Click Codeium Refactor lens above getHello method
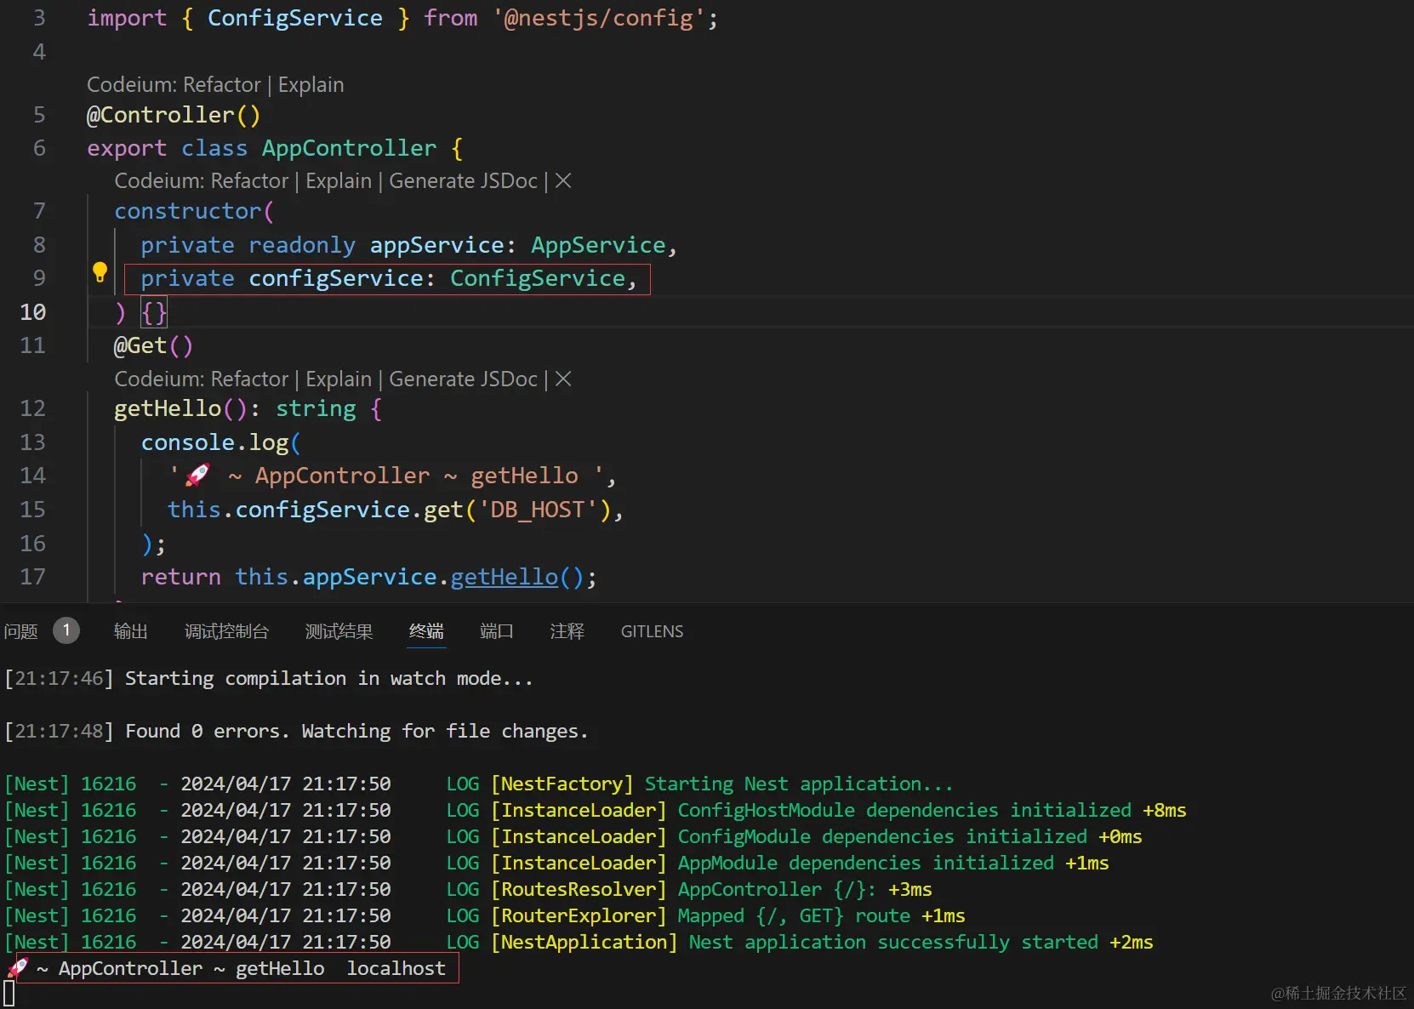Image resolution: width=1414 pixels, height=1009 pixels. pyautogui.click(x=202, y=379)
